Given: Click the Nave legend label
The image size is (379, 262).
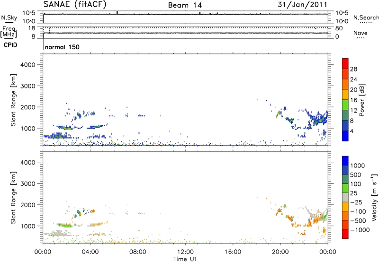Looking at the screenshot, I should tap(361, 33).
